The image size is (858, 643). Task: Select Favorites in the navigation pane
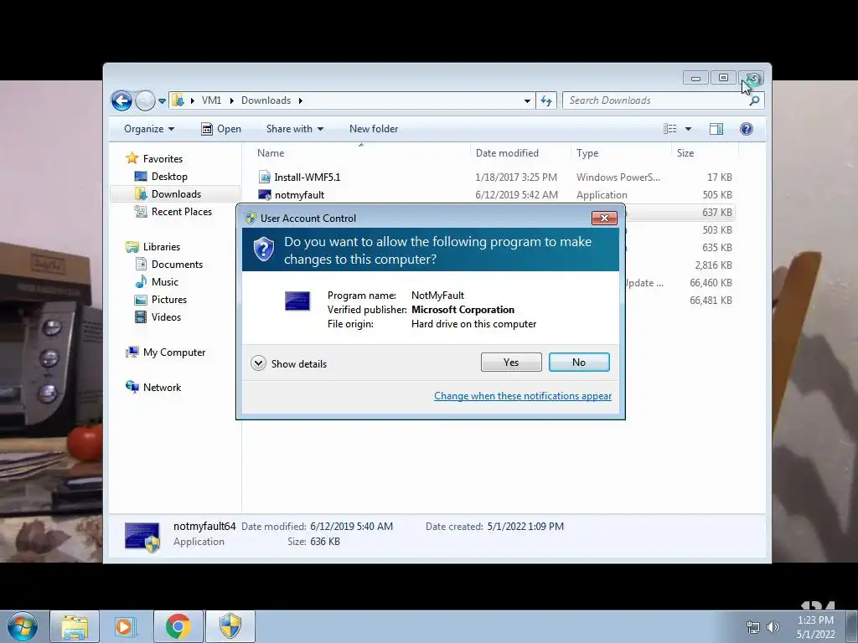(163, 158)
